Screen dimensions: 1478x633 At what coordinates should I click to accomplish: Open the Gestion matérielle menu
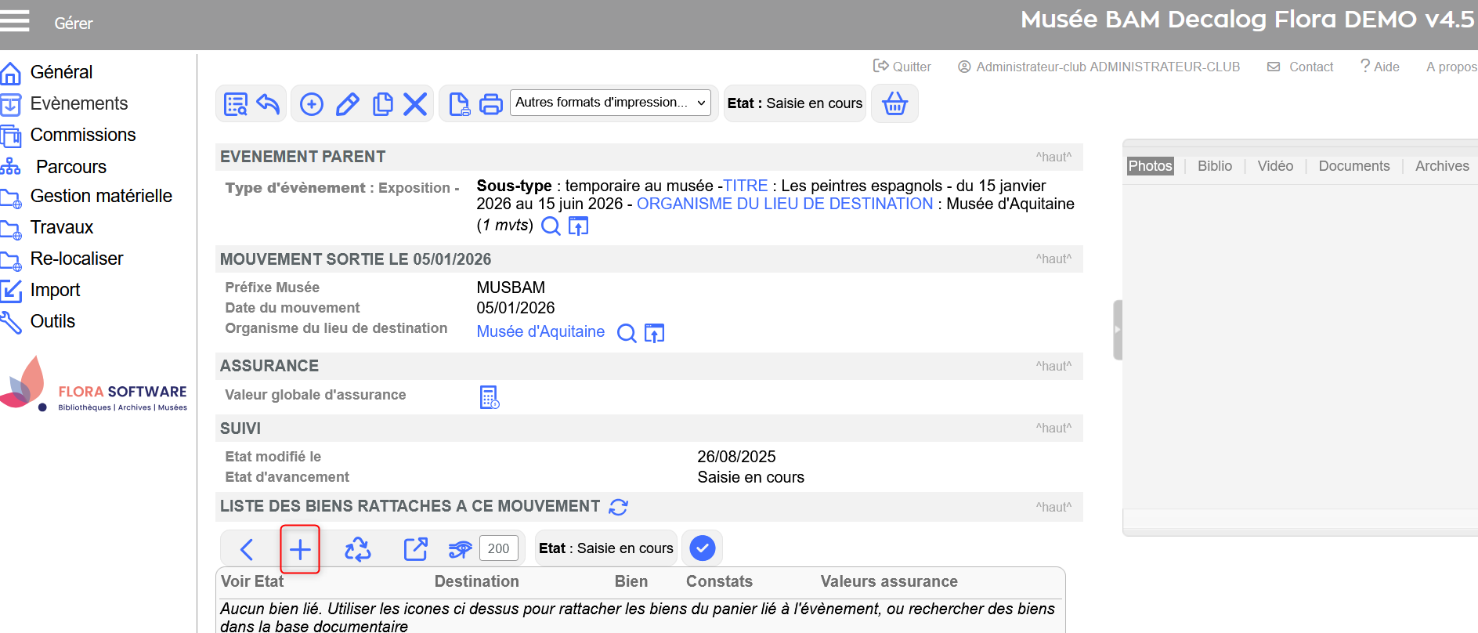point(100,196)
